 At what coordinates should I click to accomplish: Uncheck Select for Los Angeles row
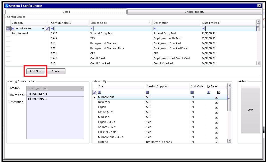pos(216,112)
